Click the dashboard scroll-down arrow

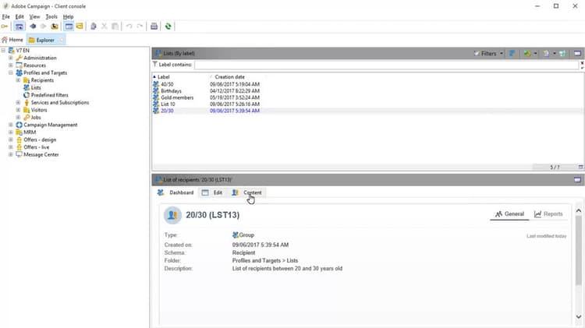point(578,317)
